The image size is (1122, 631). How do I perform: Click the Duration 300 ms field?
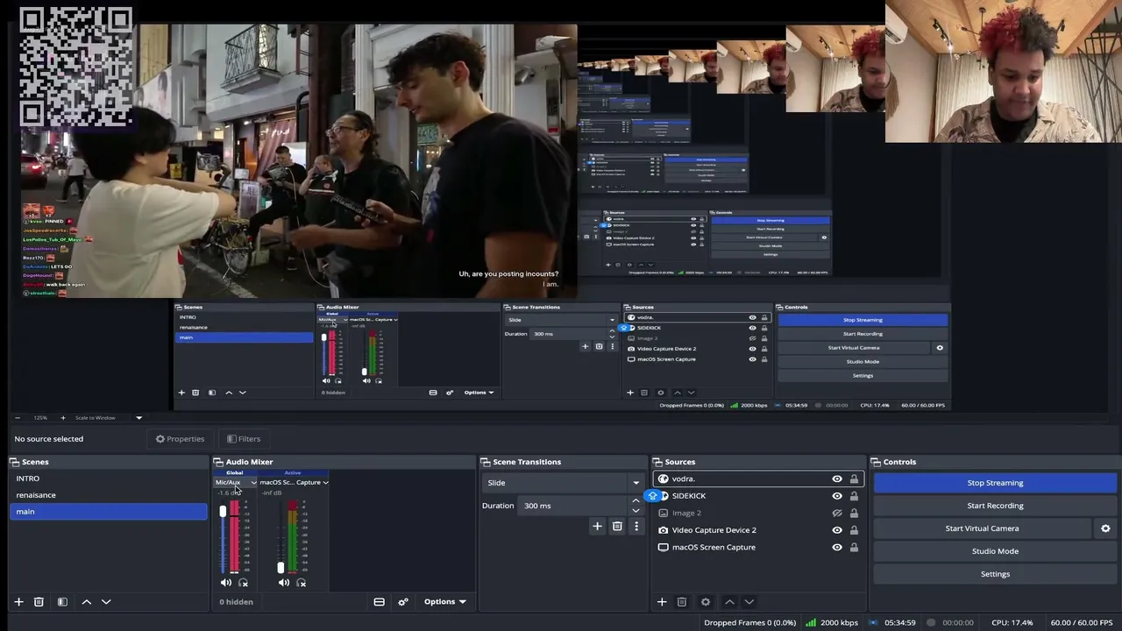tap(574, 506)
